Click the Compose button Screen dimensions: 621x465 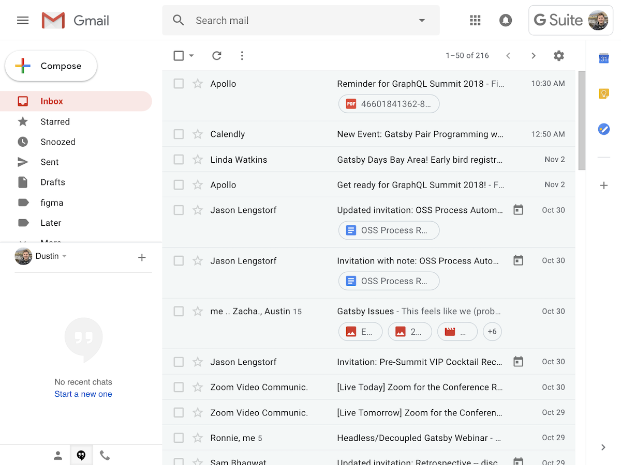[x=51, y=66]
